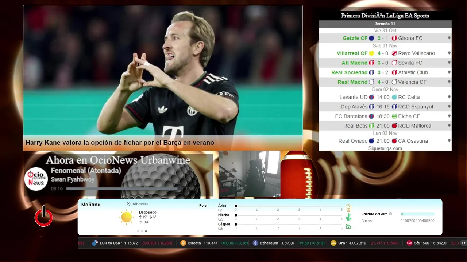Click the Hierba pollen level slider
Viewport: 467px width, 262px height.
289,215
